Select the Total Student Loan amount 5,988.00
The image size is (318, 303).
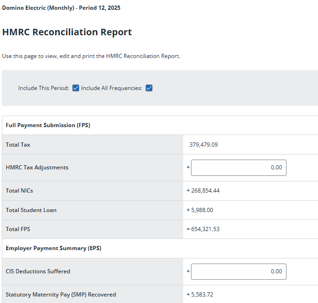(x=202, y=210)
